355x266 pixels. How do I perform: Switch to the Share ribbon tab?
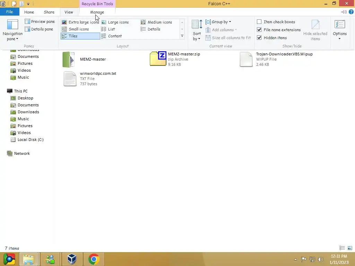click(x=49, y=12)
